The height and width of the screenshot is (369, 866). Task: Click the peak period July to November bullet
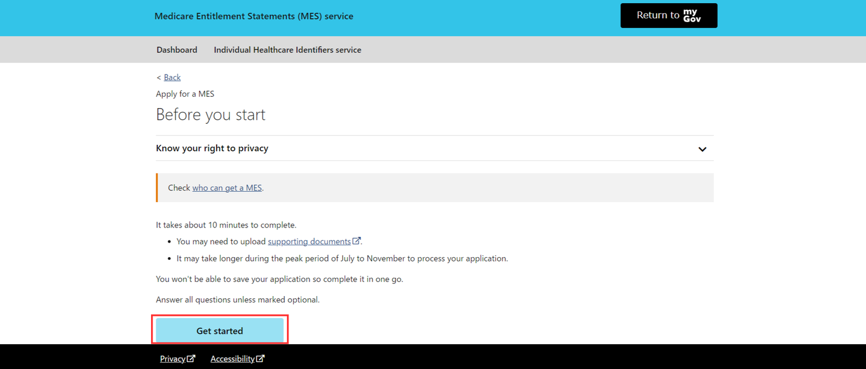pos(342,258)
